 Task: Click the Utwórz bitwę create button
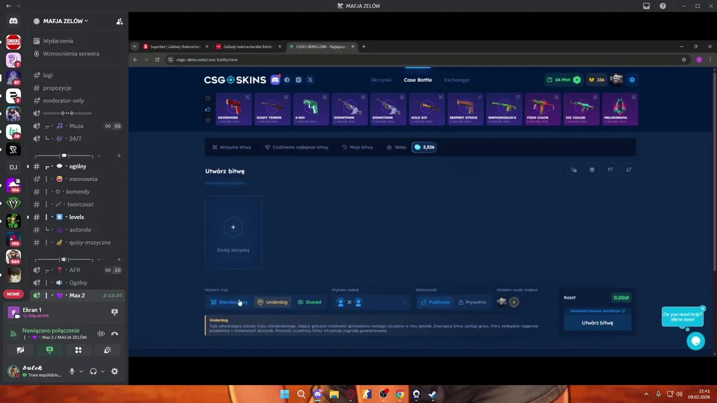[x=597, y=323]
